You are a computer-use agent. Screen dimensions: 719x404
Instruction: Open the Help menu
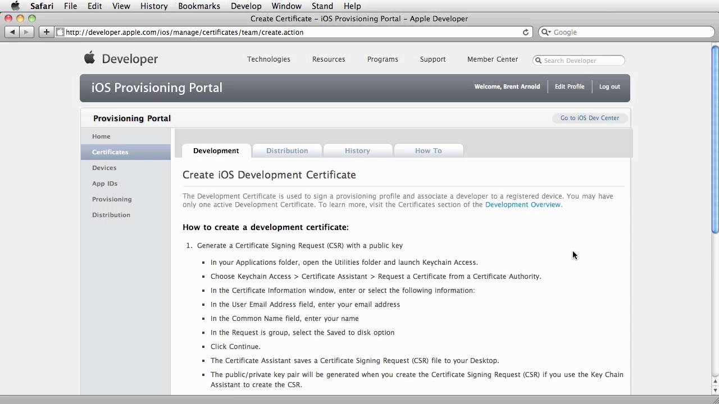pos(352,6)
